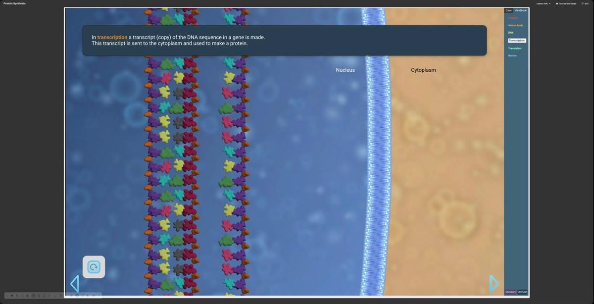Advance with the next slide arrow
Viewport: 594px width, 304px height.
(x=493, y=284)
